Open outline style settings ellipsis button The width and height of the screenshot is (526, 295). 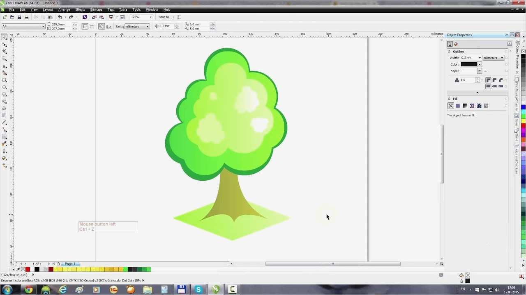click(485, 71)
